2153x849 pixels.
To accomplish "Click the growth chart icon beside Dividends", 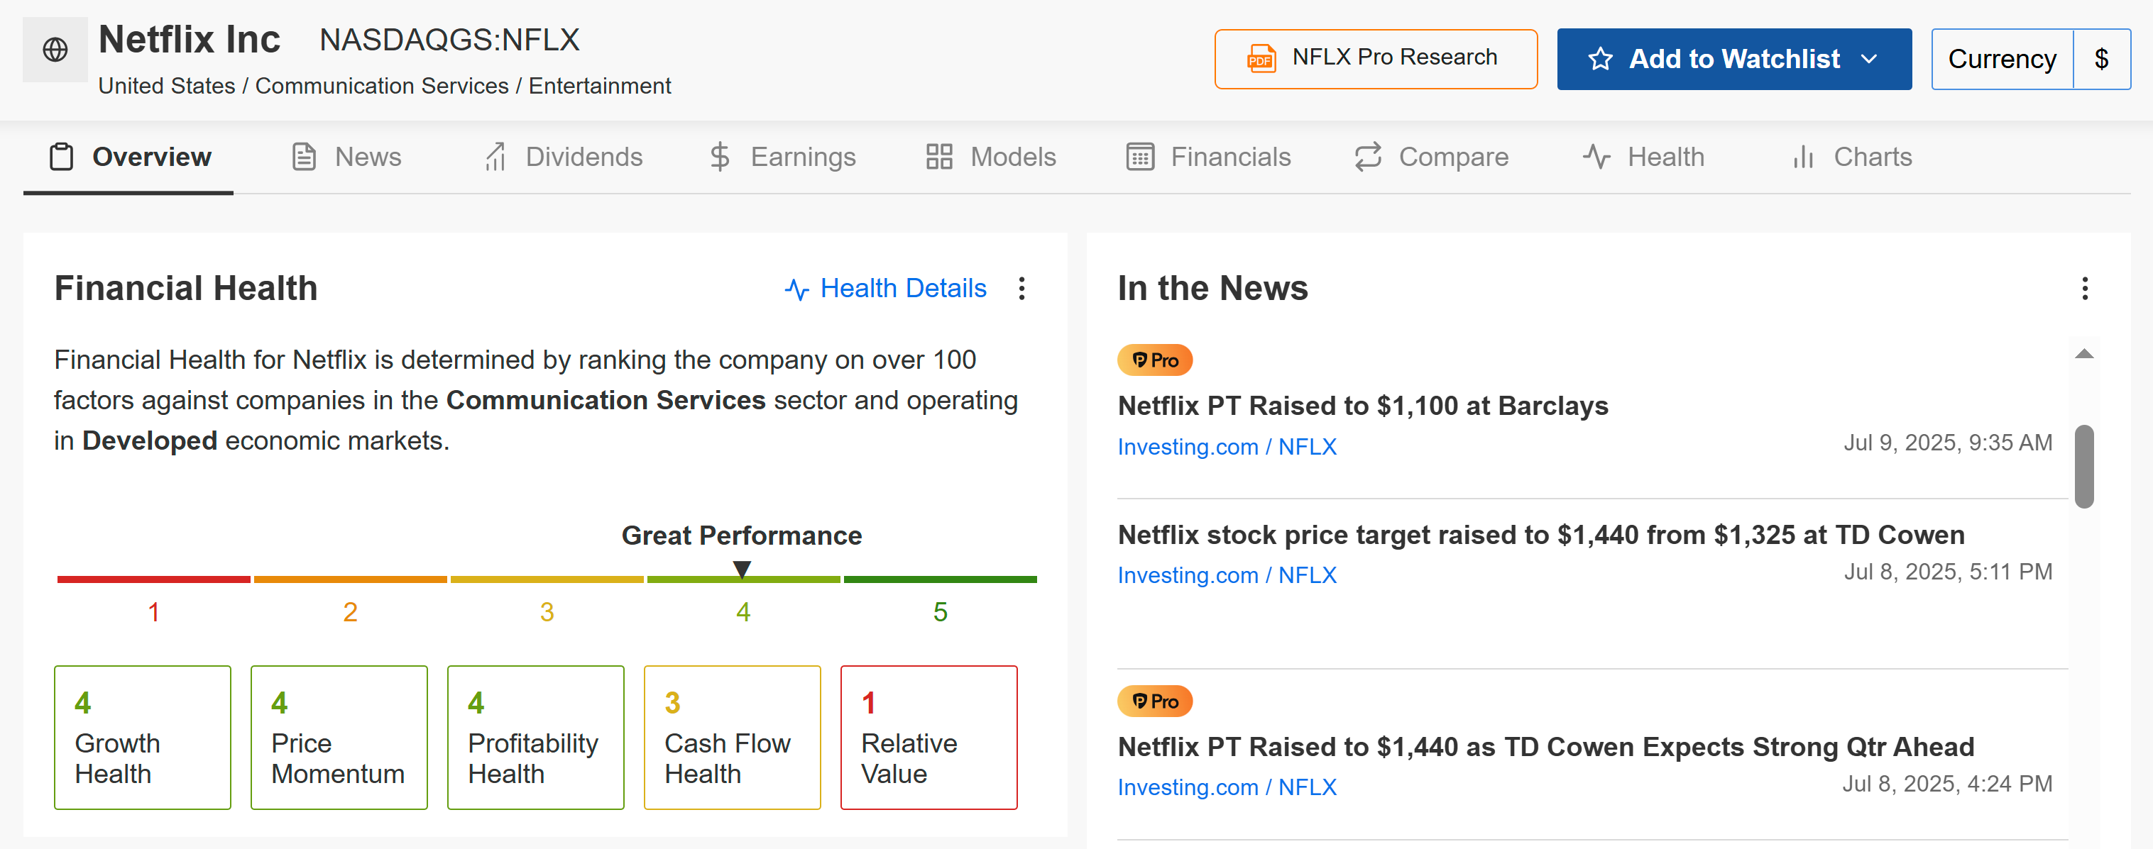I will (495, 156).
